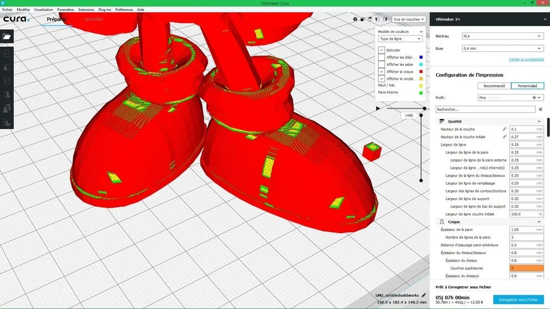Open the Paramètres menu
Image resolution: width=550 pixels, height=309 pixels.
65,9
